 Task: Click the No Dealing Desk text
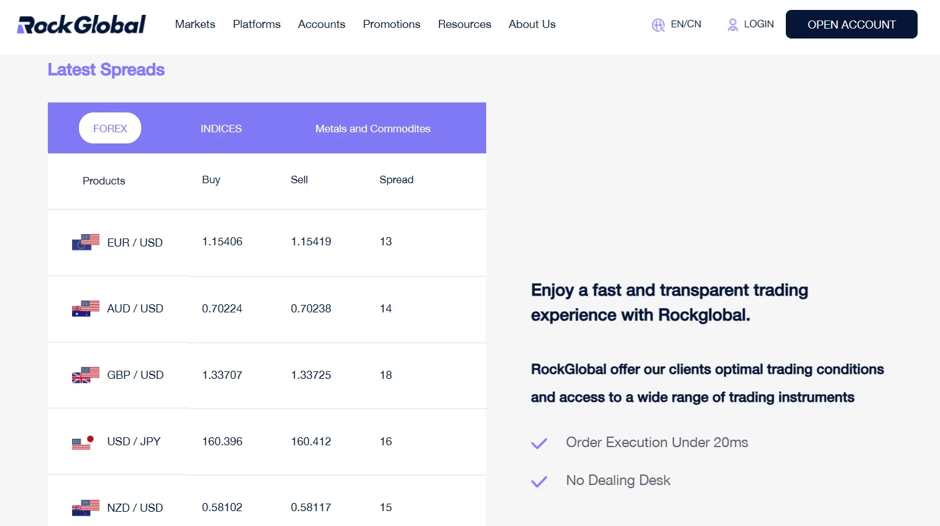coord(618,480)
